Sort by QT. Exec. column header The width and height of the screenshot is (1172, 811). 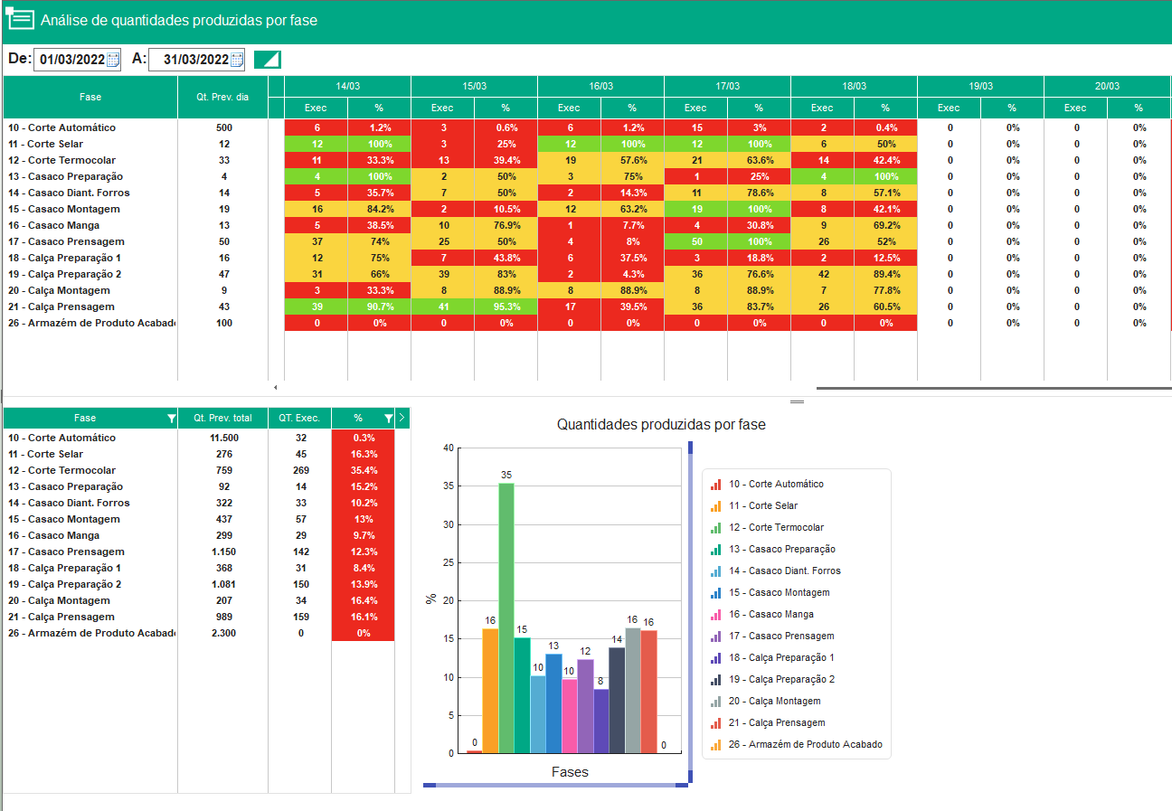coord(299,418)
